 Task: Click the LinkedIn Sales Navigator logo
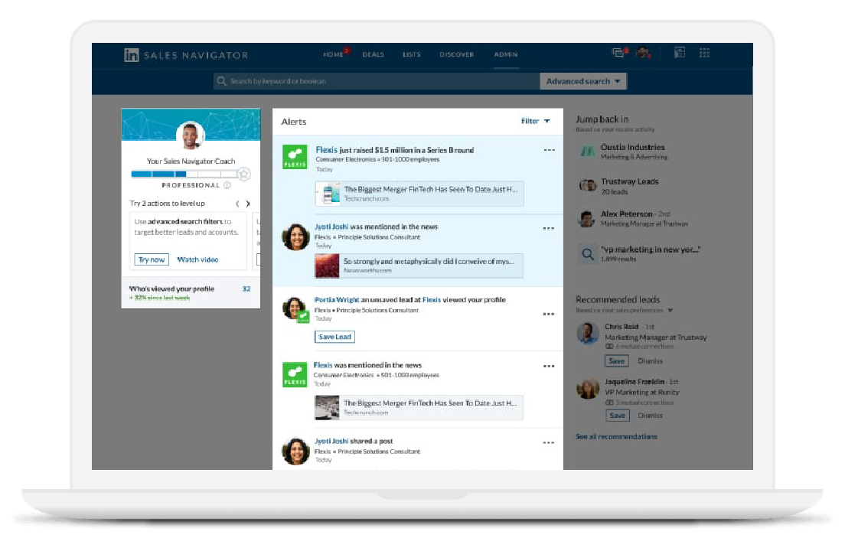pyautogui.click(x=186, y=55)
